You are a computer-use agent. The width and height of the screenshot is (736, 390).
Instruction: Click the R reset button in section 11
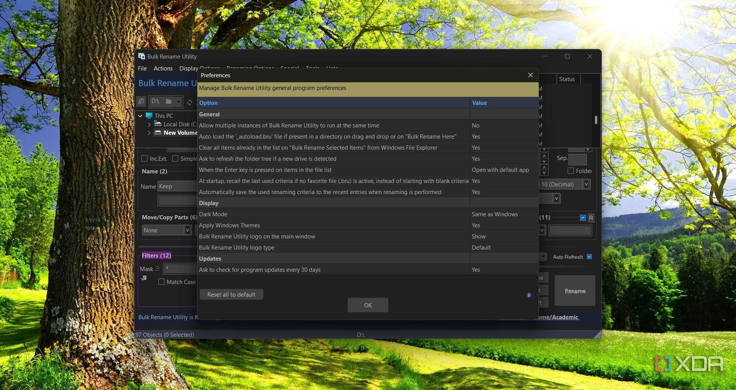coord(591,218)
